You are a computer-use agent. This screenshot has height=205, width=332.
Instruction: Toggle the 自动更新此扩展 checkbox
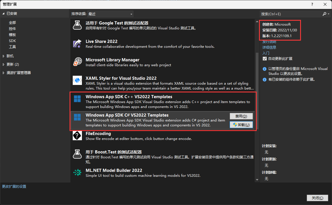coord(265,59)
